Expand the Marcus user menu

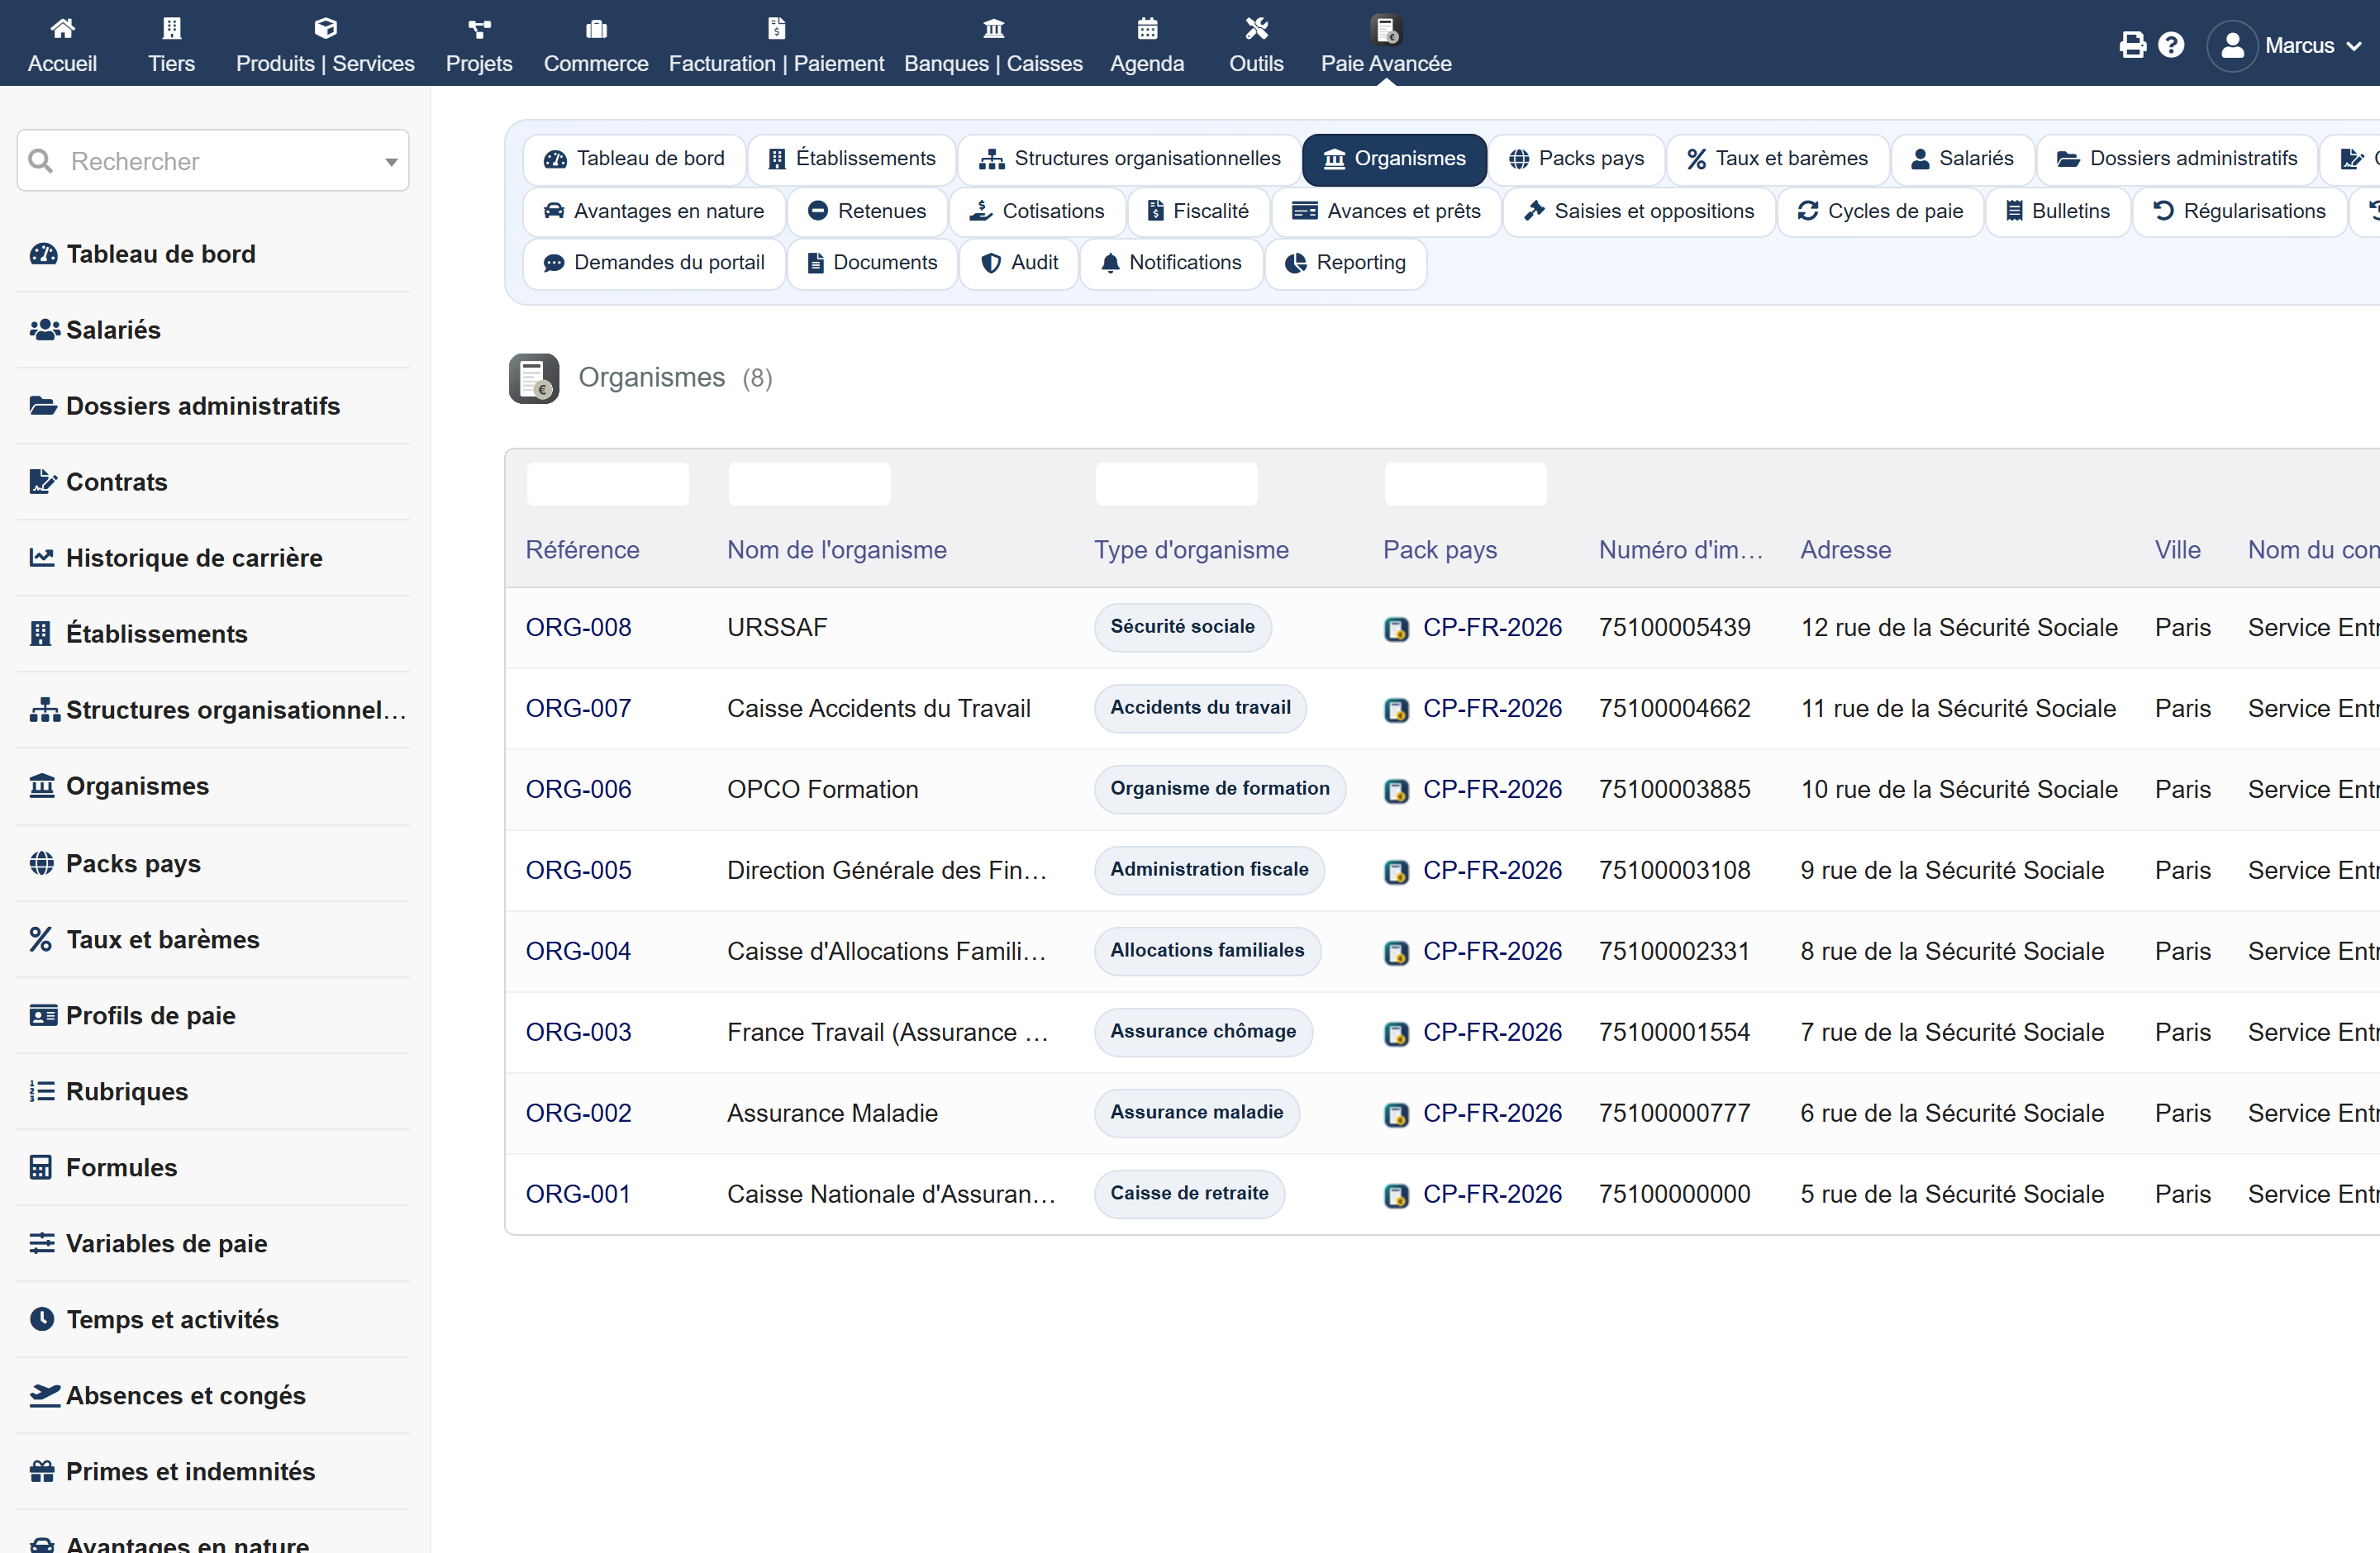tap(2354, 46)
